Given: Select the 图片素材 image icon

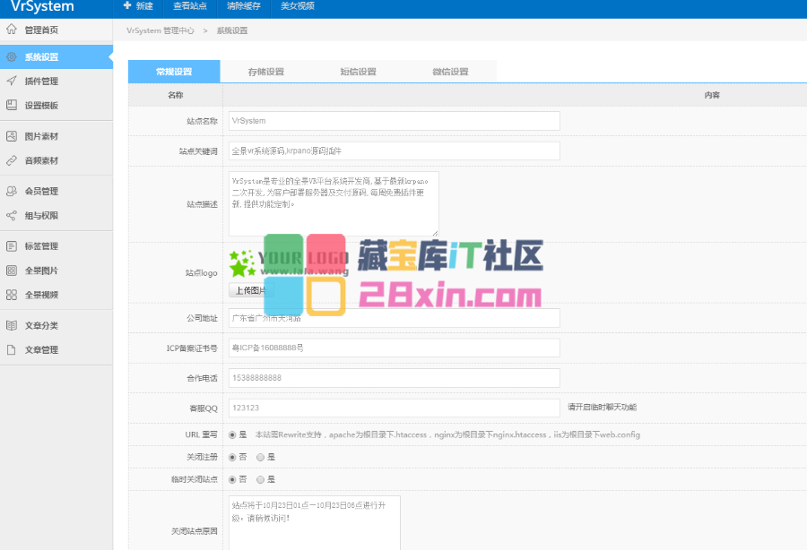Looking at the screenshot, I should (x=12, y=137).
